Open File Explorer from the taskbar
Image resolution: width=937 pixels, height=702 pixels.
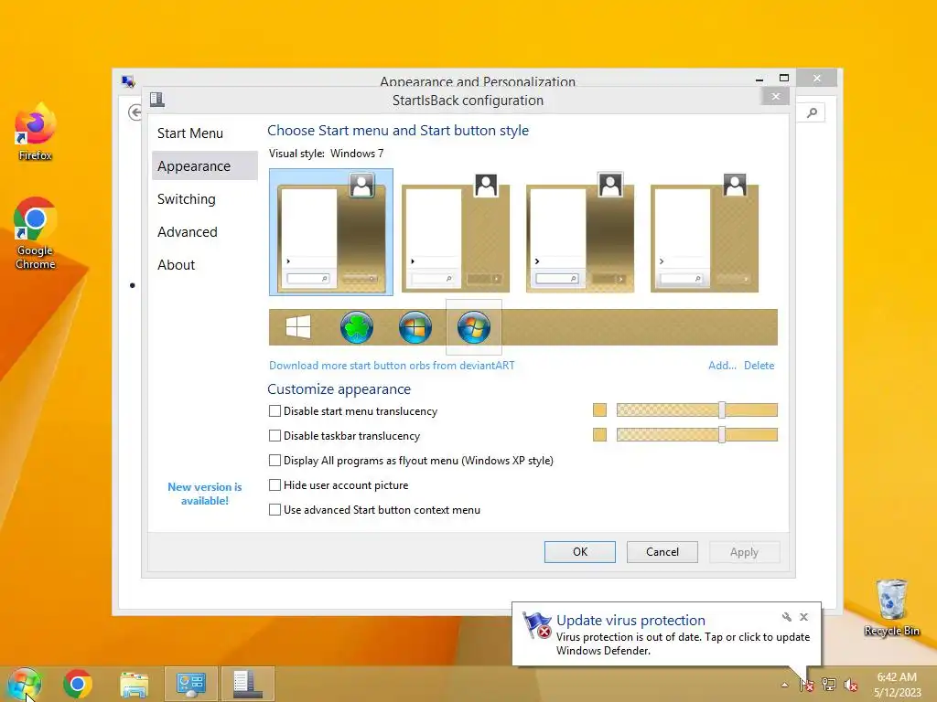coord(135,684)
